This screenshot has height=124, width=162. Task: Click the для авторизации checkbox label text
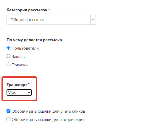point(48,120)
